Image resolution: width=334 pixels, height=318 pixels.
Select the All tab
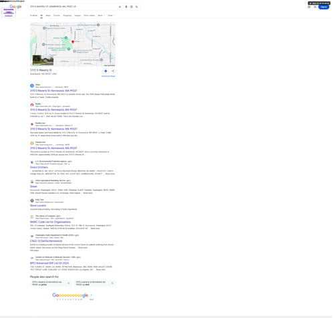pos(41,15)
